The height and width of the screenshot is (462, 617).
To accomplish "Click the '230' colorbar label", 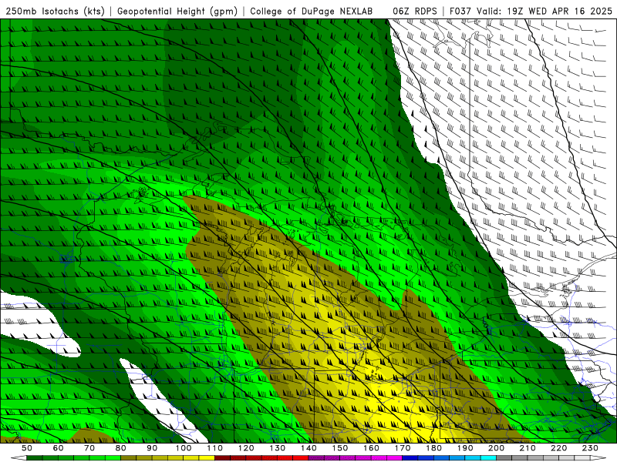I will point(590,448).
